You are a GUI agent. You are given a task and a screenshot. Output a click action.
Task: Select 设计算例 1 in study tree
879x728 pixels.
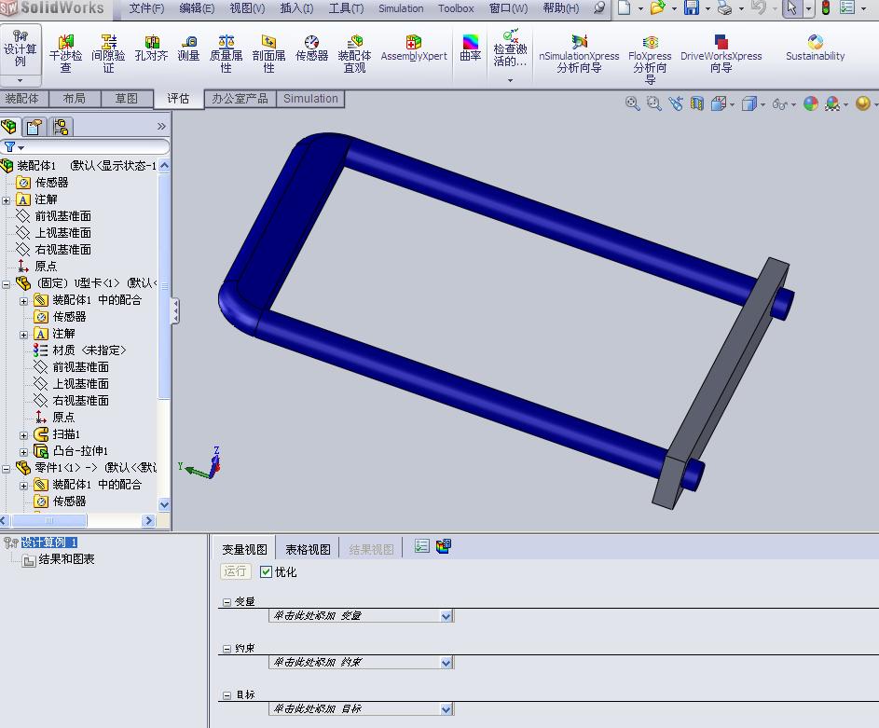[x=49, y=543]
